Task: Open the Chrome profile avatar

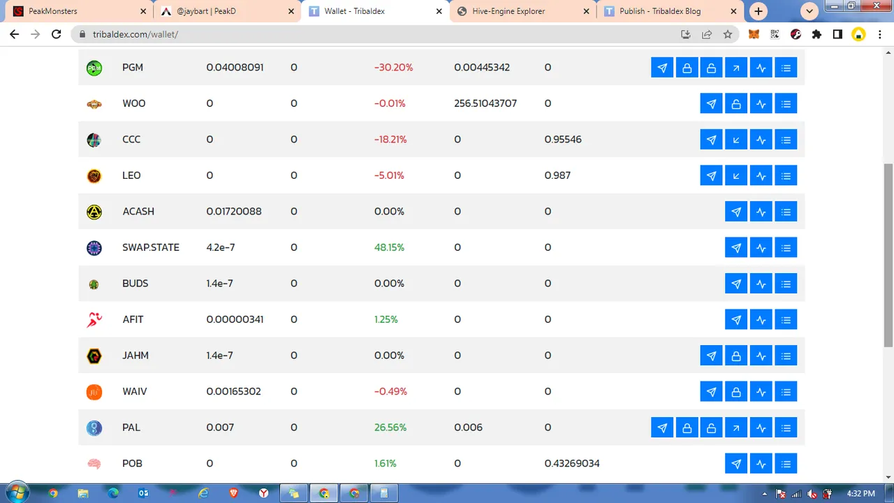Action: pyautogui.click(x=858, y=34)
